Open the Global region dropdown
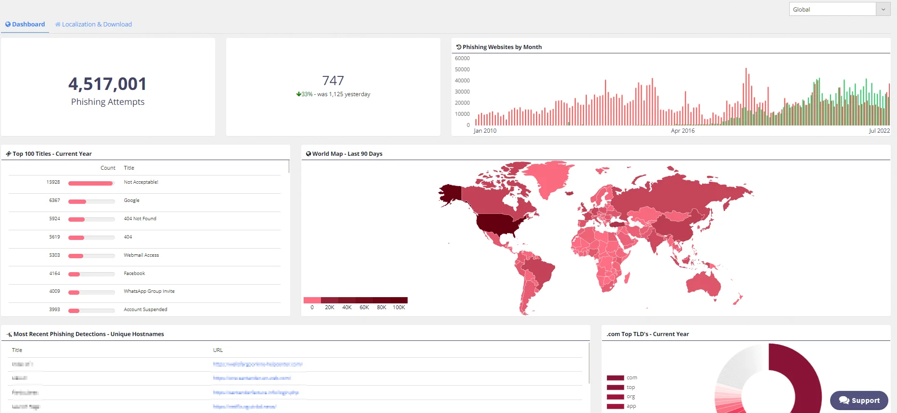The height and width of the screenshot is (413, 897). pos(839,9)
